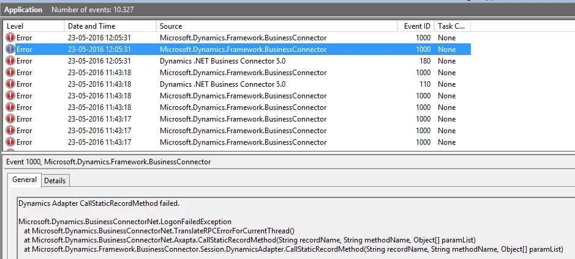Sort by Date and Time column header
The width and height of the screenshot is (575, 259).
coord(110,26)
